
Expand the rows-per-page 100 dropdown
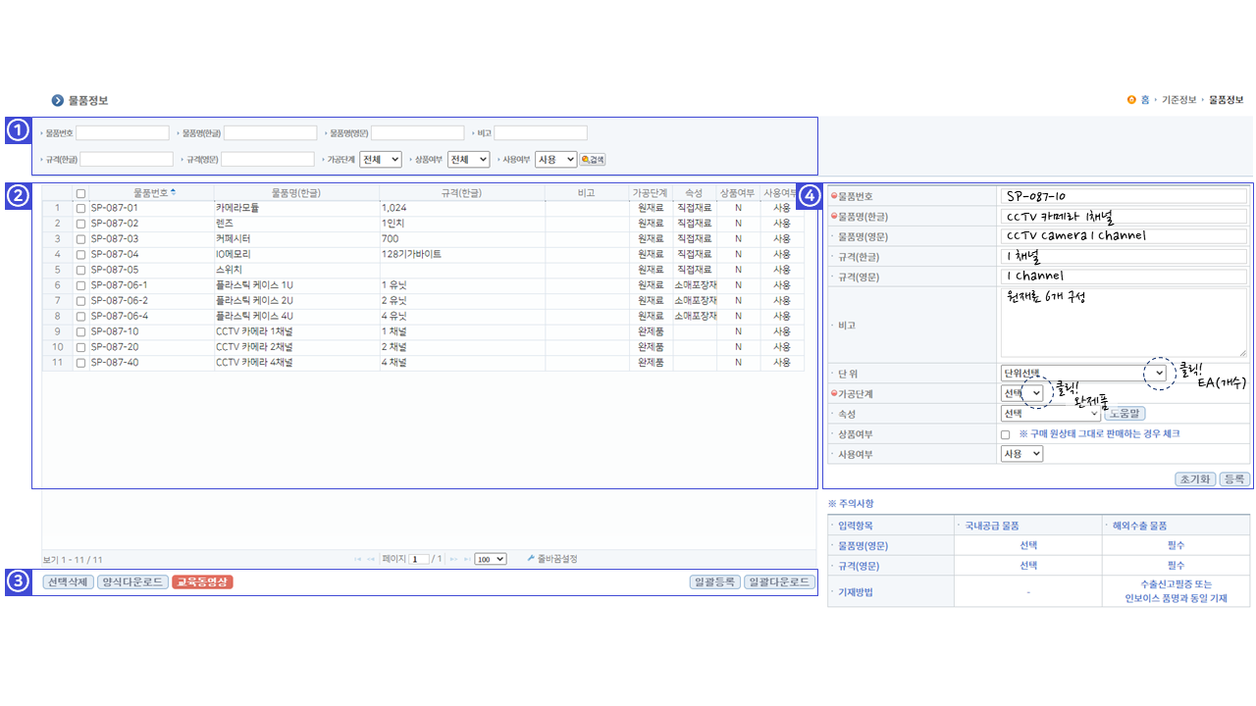tap(490, 559)
